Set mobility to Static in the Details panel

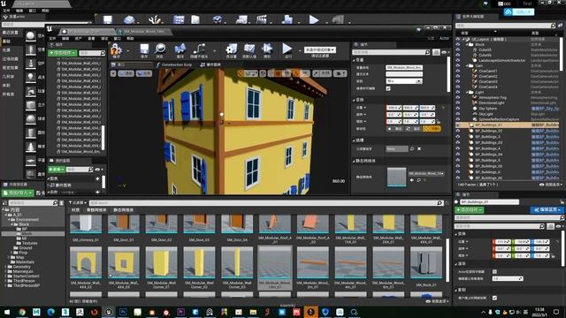(395, 129)
